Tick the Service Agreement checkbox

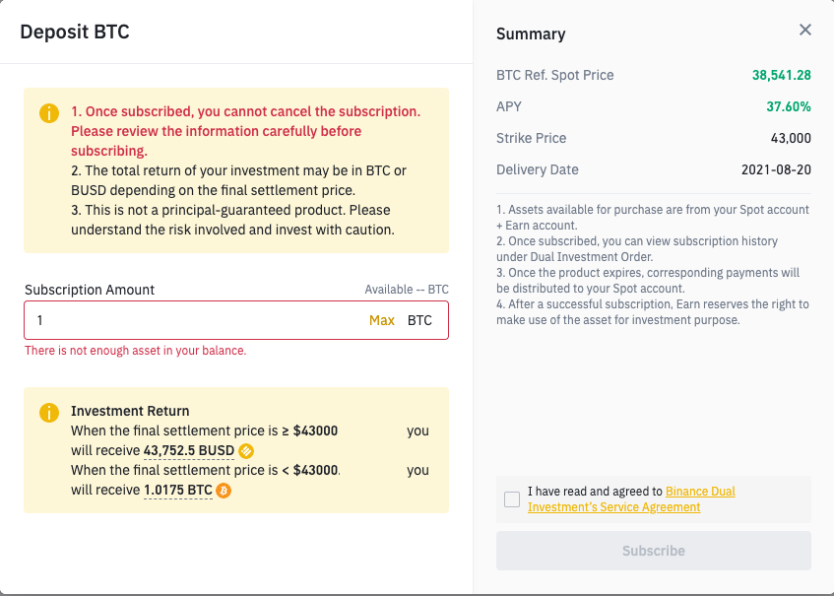click(x=512, y=499)
